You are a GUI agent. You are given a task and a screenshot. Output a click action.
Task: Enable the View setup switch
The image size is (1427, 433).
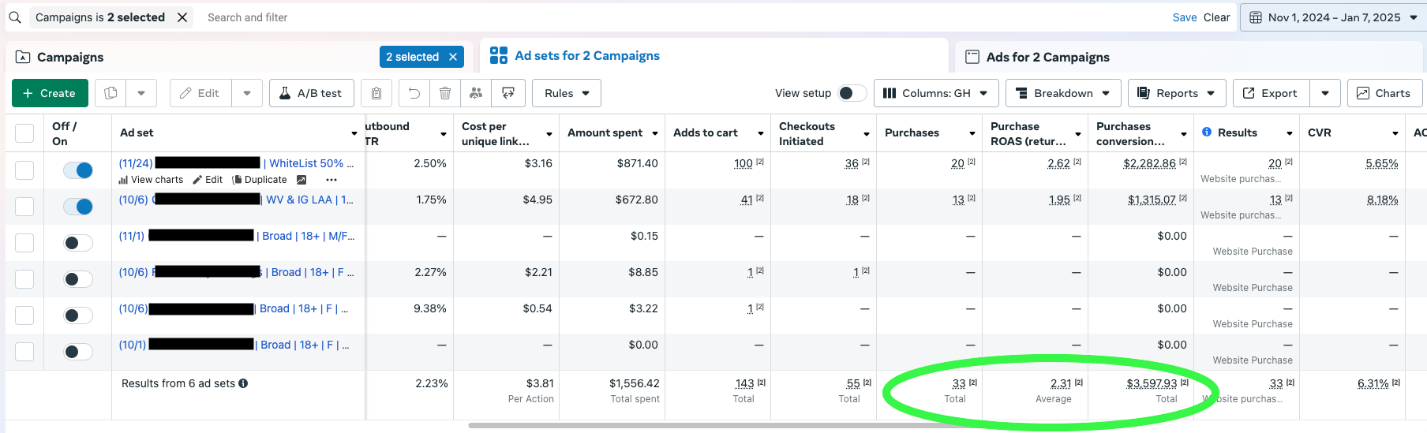(x=852, y=93)
